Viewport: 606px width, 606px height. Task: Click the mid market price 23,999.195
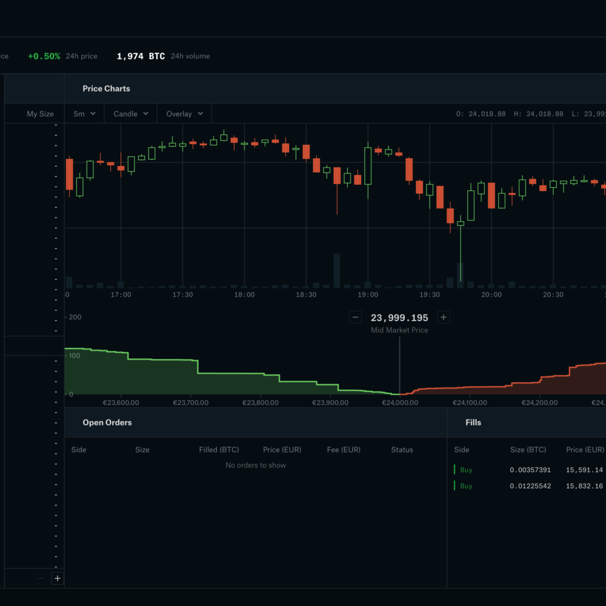[x=399, y=318]
